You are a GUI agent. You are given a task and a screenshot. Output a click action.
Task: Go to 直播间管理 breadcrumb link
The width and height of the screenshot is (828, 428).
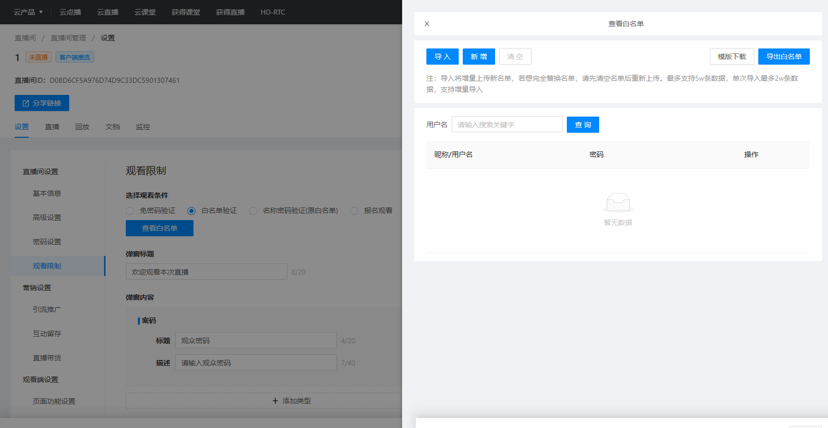click(x=68, y=38)
